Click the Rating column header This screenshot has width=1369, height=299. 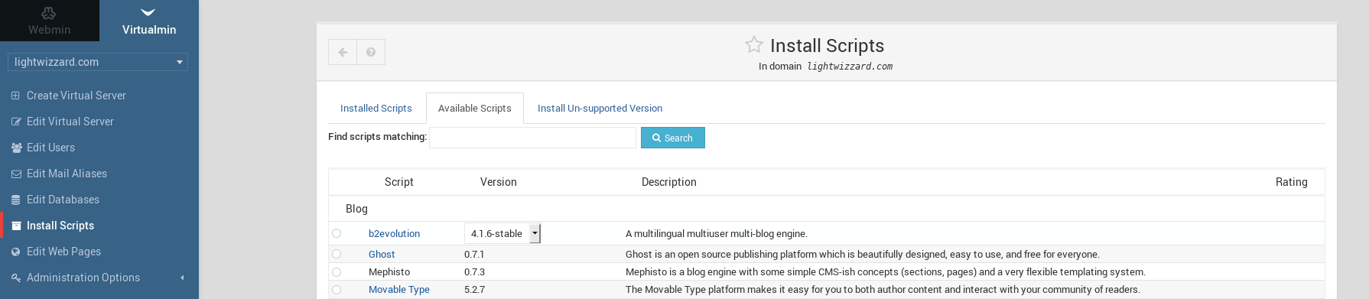tap(1292, 182)
